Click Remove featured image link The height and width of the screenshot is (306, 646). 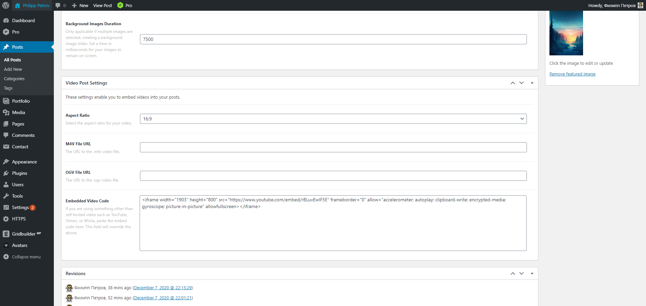572,74
